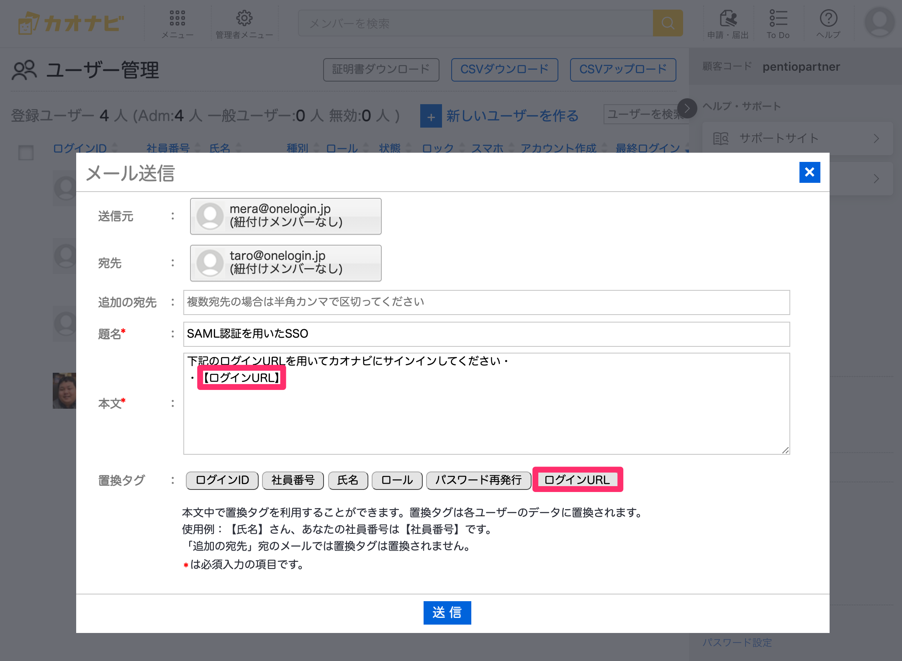The width and height of the screenshot is (902, 661).
Task: Click the パスワード設定 link
Action: pos(737,642)
